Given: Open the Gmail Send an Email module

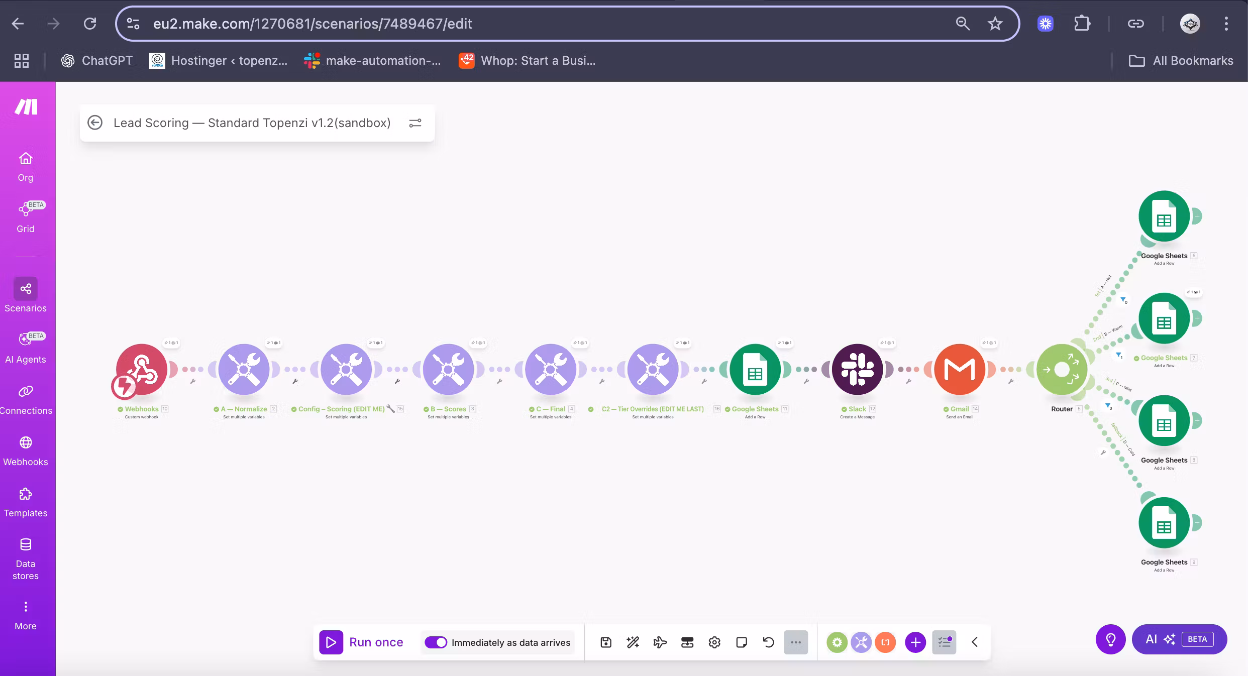Looking at the screenshot, I should pos(959,370).
